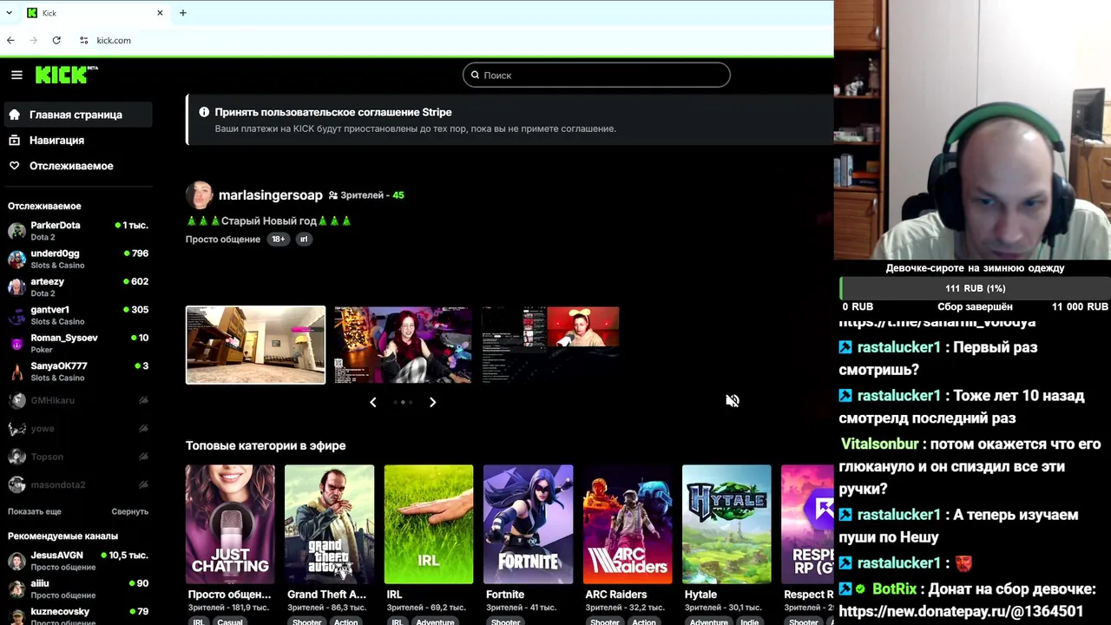Click the Stripe agreement info icon
Image resolution: width=1111 pixels, height=625 pixels.
[204, 112]
